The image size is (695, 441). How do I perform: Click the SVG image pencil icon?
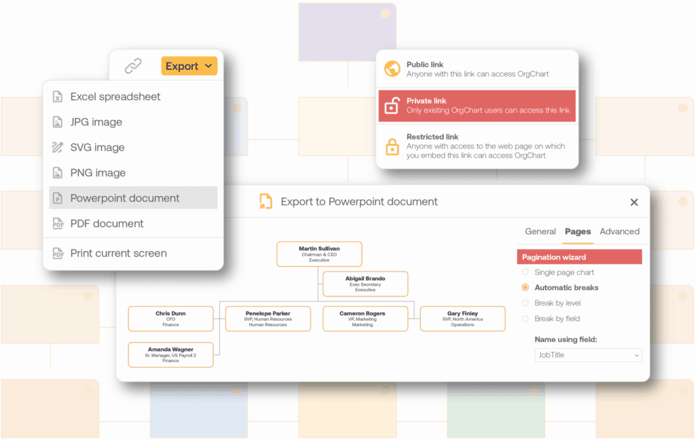coord(58,147)
